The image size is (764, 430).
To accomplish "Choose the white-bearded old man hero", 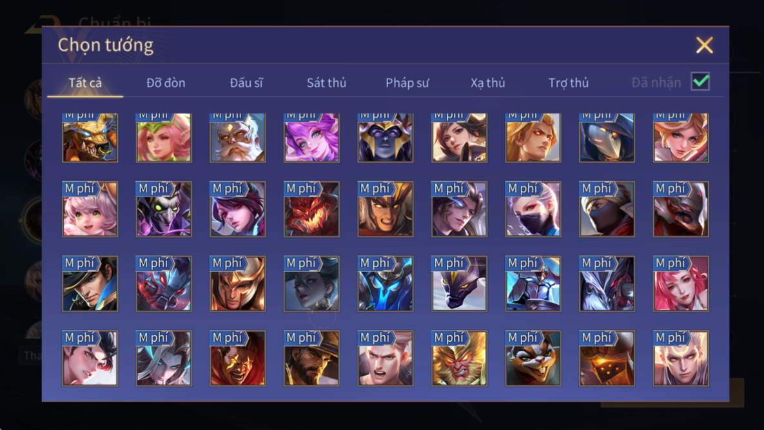I will tap(238, 137).
